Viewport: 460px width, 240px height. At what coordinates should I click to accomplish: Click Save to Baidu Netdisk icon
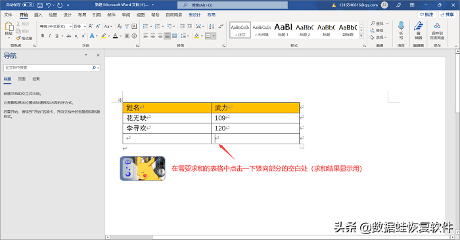(x=437, y=26)
